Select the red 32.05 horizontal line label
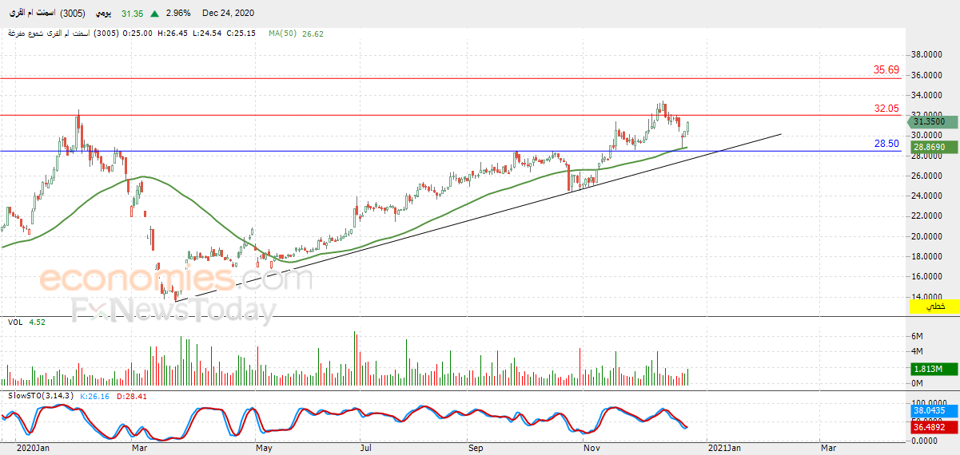Screen dimensions: 960x455 (886, 109)
